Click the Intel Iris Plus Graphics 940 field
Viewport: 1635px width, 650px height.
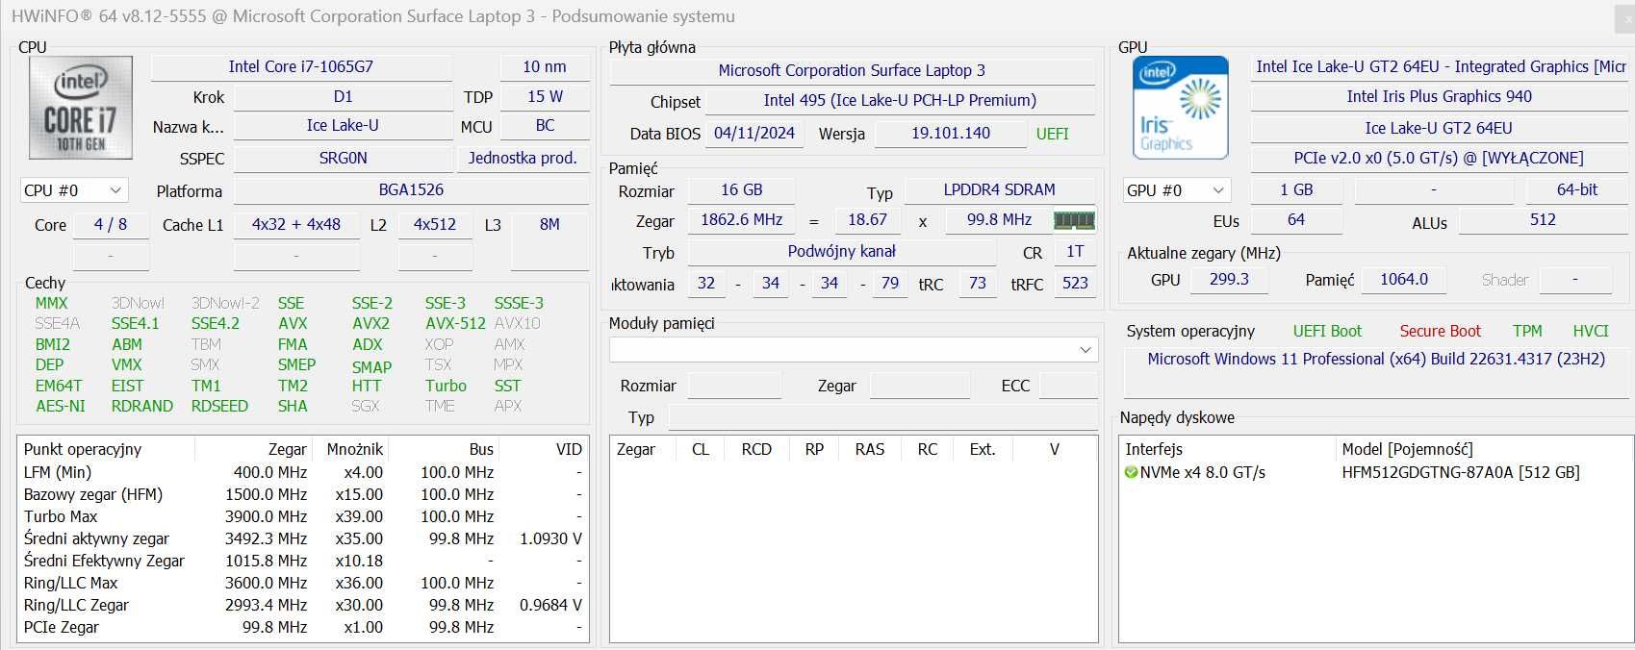point(1439,96)
